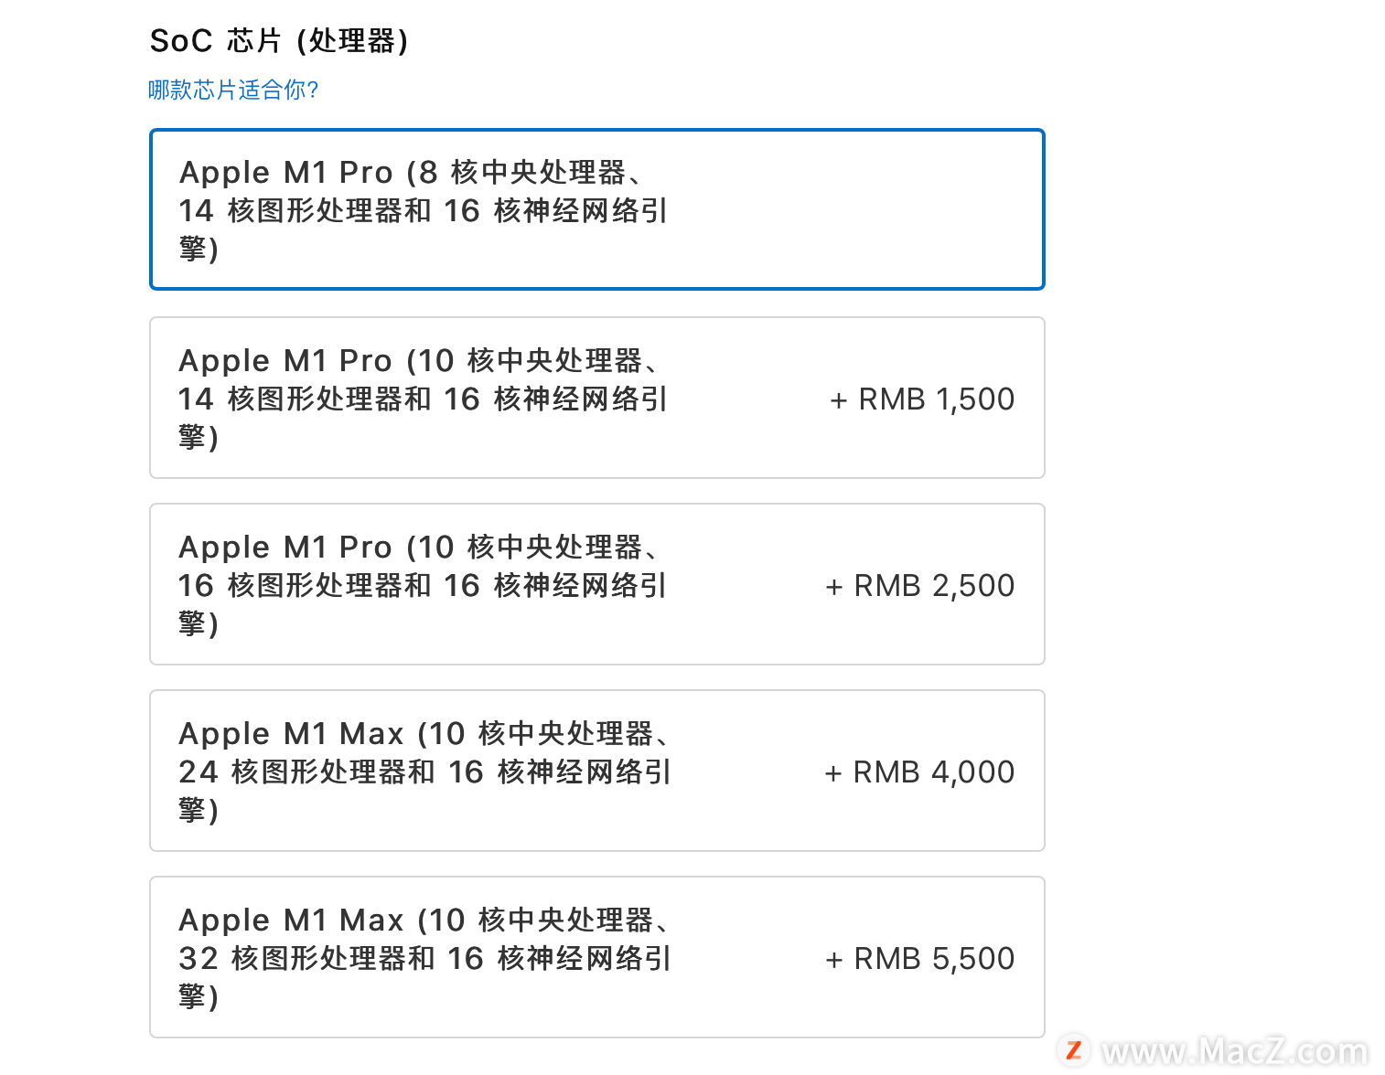This screenshot has height=1075, width=1385.
Task: Click "Apple M1 Max" text in RMB 4,000 card
Action: point(291,734)
